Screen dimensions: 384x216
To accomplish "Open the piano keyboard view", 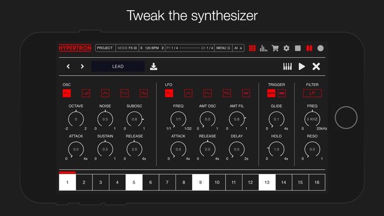I will [288, 67].
